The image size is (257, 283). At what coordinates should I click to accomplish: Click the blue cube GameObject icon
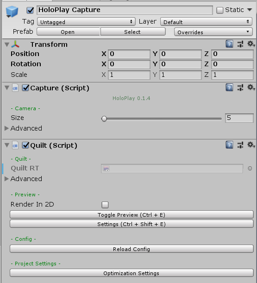click(12, 11)
